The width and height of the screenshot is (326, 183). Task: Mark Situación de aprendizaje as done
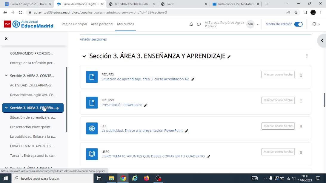pyautogui.click(x=278, y=75)
